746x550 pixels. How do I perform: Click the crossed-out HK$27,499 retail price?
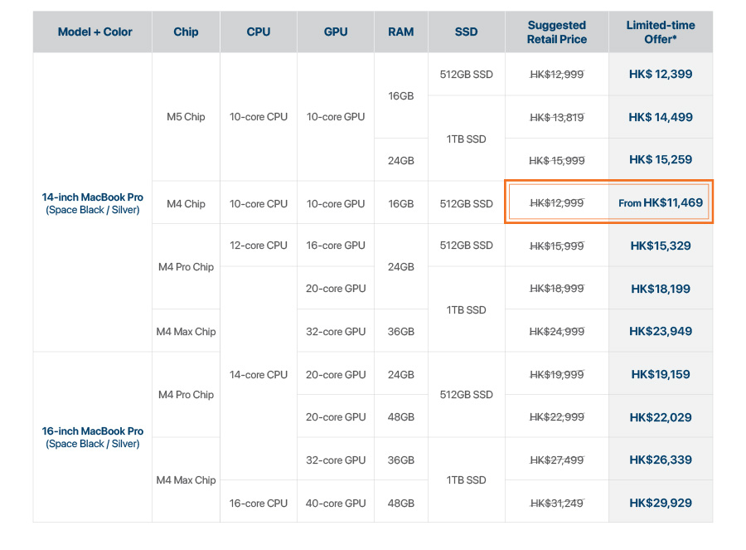coord(556,460)
